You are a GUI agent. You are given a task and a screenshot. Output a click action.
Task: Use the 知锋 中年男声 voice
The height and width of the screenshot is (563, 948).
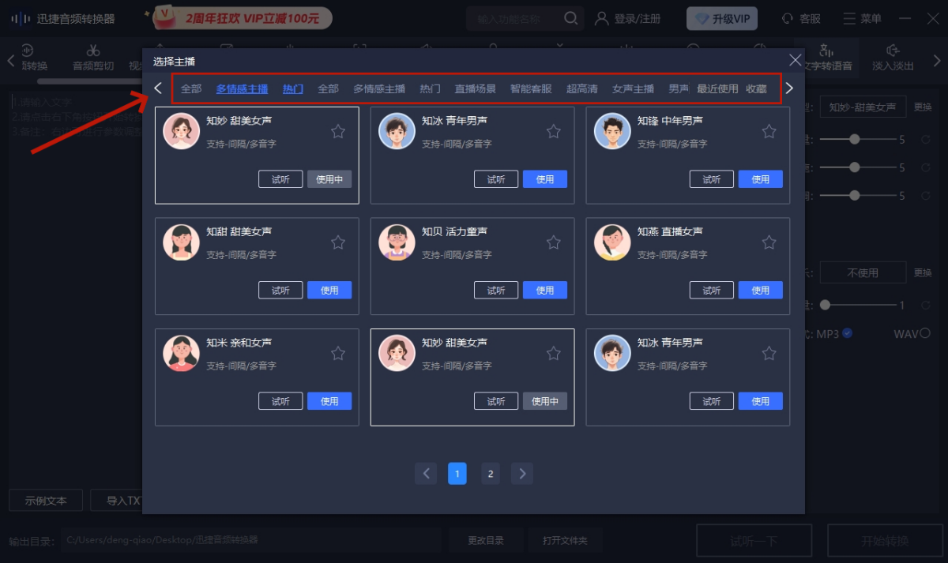point(761,179)
